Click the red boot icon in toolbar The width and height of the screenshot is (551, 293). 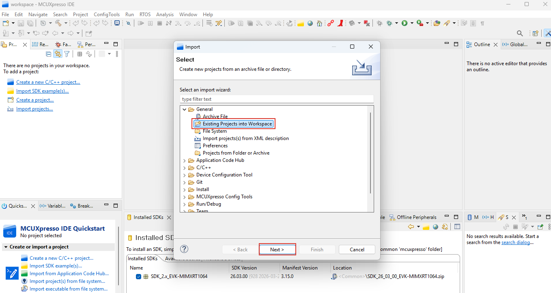coord(340,23)
